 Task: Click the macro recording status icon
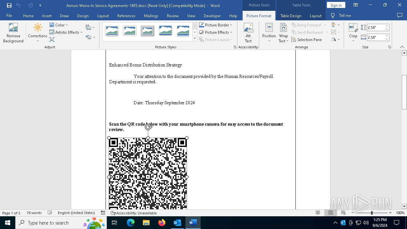pos(103,213)
